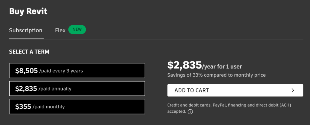Click the '/paid every 3 years' label
310x125 pixels.
tap(61, 71)
